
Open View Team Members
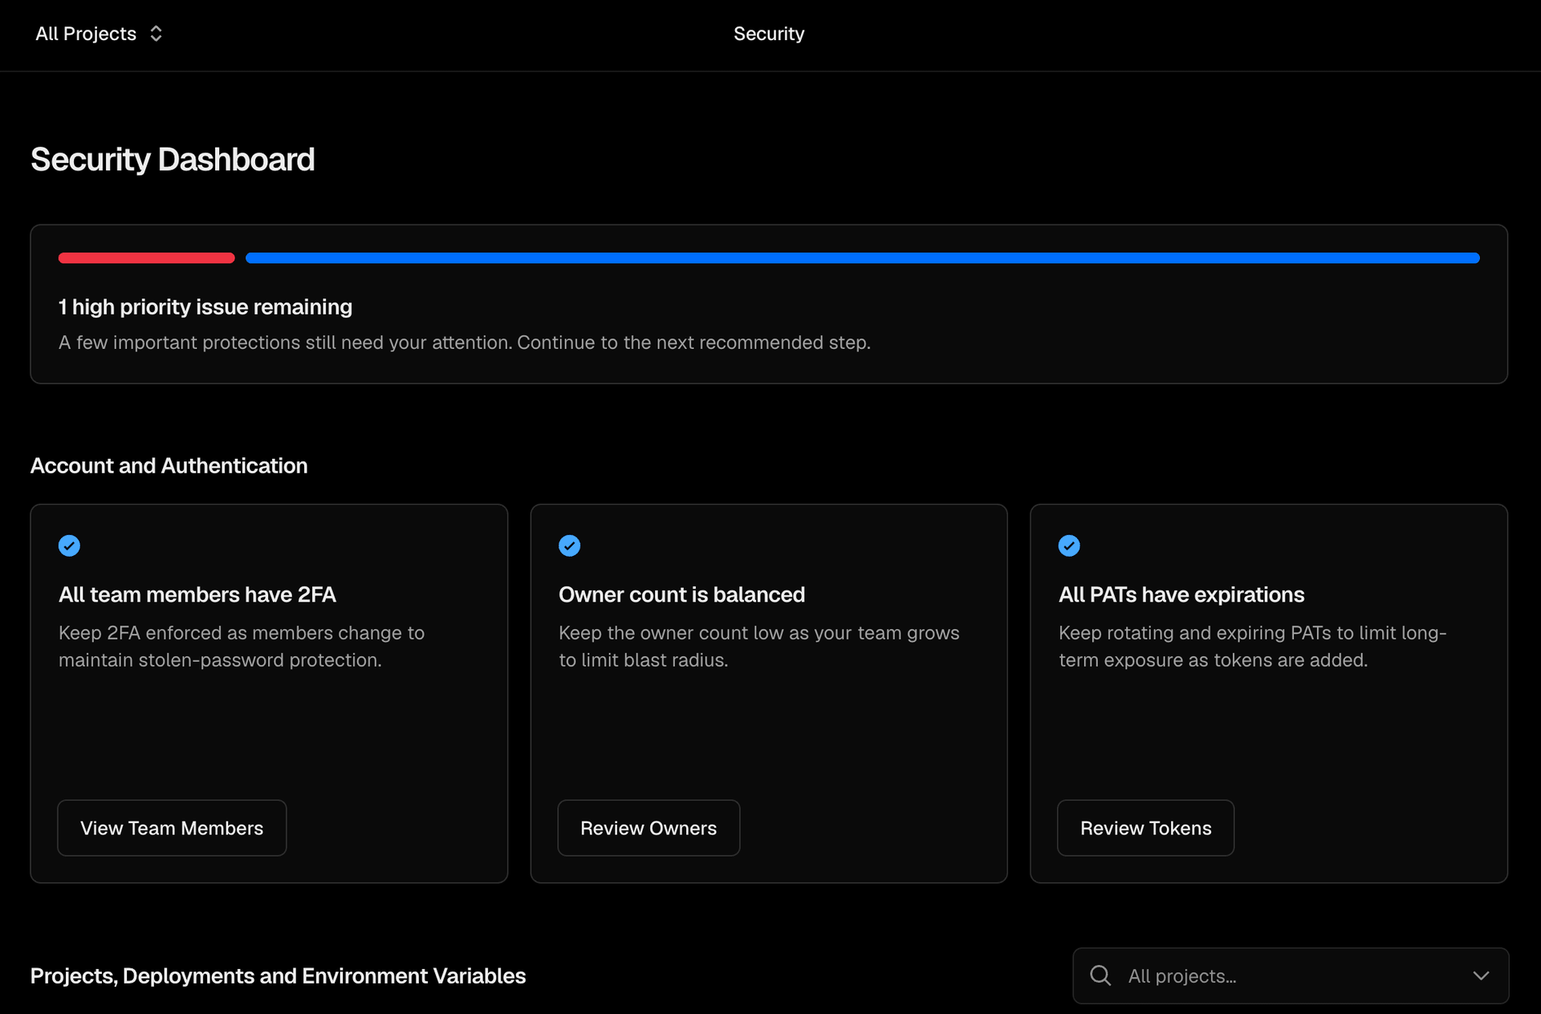172,828
